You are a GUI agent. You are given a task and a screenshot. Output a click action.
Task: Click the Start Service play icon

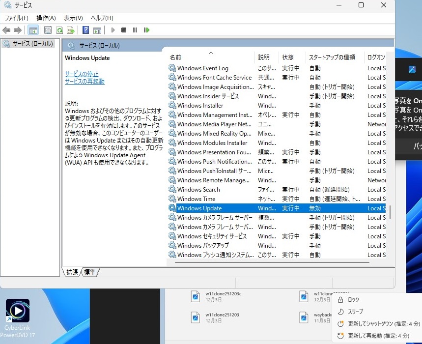[113, 30]
